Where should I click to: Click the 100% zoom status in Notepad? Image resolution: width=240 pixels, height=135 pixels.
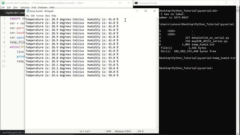pyautogui.click(x=108, y=131)
